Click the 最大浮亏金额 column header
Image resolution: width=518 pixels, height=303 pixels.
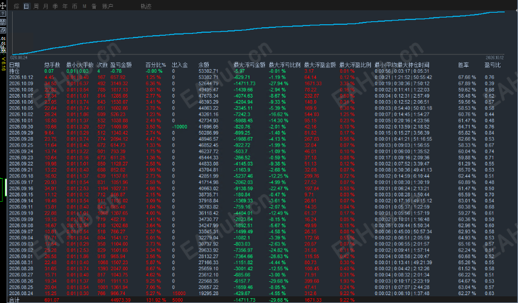click(249, 65)
